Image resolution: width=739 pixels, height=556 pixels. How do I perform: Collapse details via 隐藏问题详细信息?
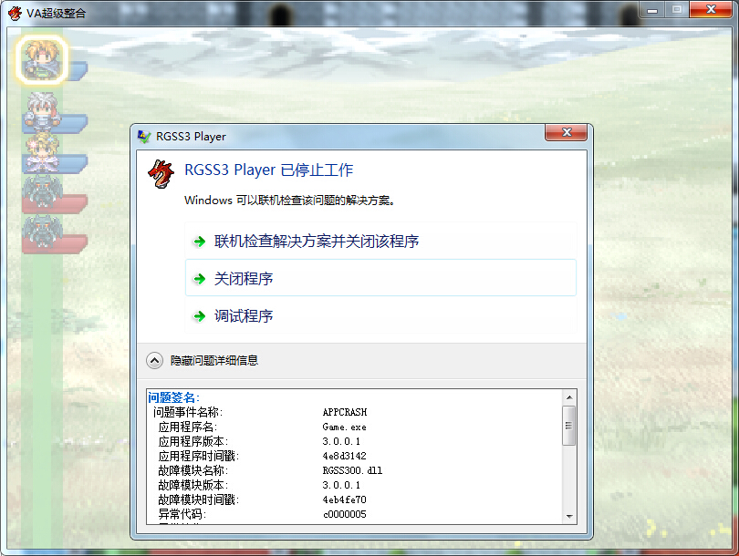(203, 361)
